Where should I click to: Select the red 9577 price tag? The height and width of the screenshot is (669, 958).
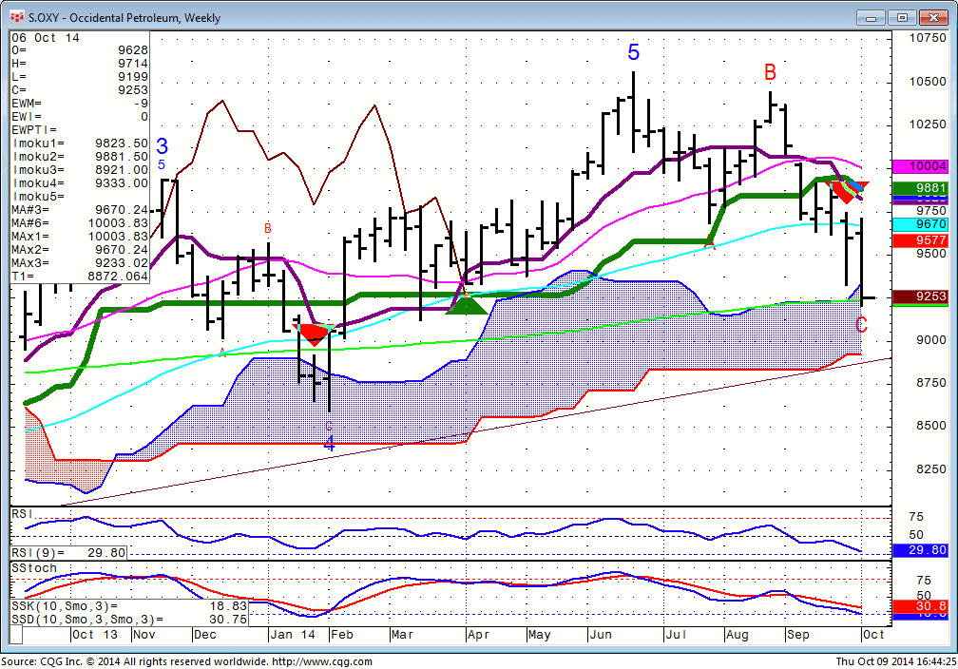(x=920, y=240)
